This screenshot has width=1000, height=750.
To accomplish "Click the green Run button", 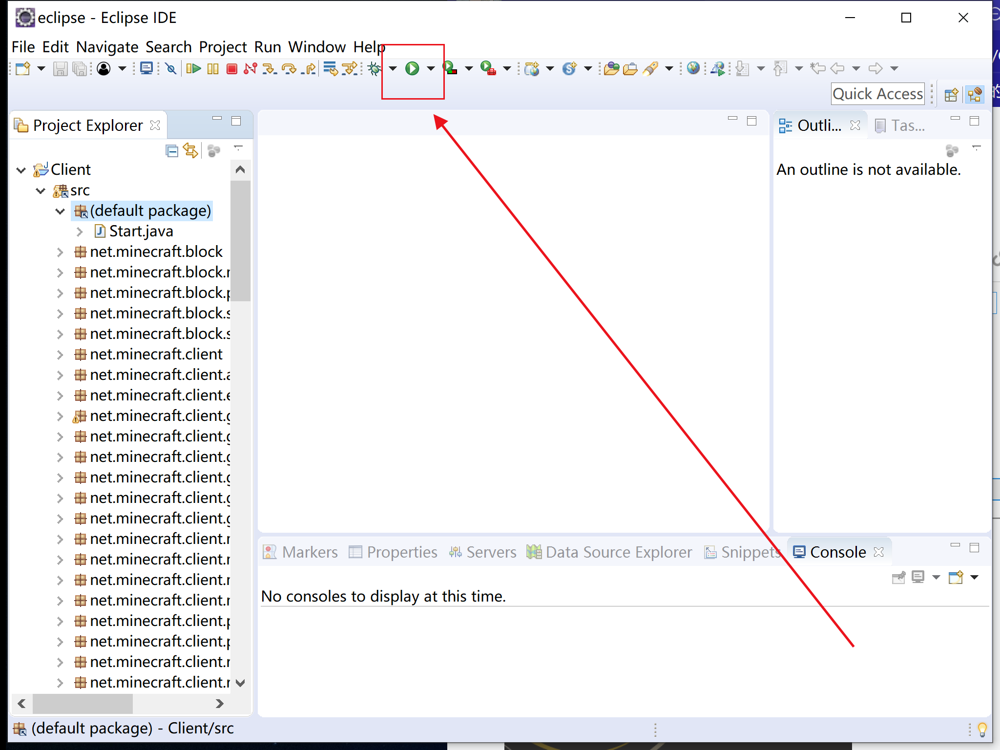I will [412, 68].
